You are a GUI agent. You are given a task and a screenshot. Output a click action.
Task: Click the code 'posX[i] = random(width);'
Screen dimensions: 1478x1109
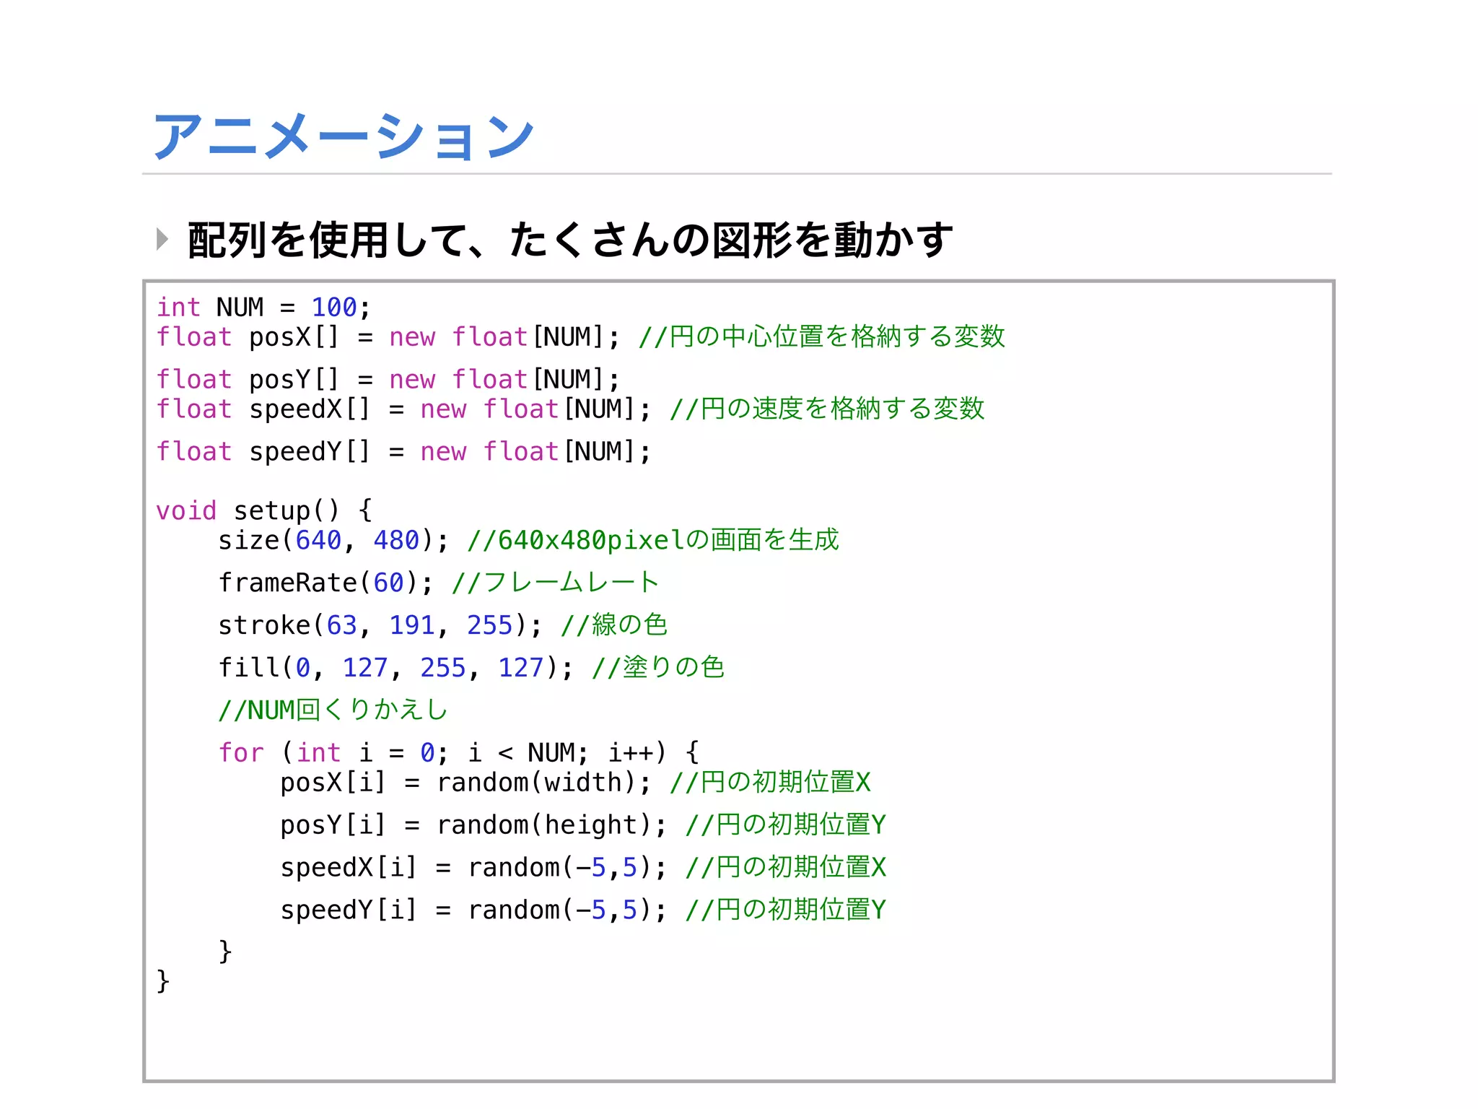tap(466, 783)
